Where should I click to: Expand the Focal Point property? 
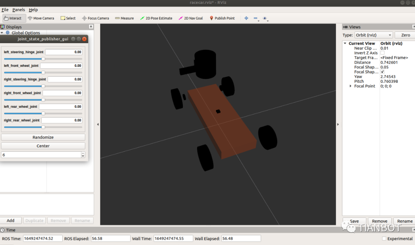point(350,86)
